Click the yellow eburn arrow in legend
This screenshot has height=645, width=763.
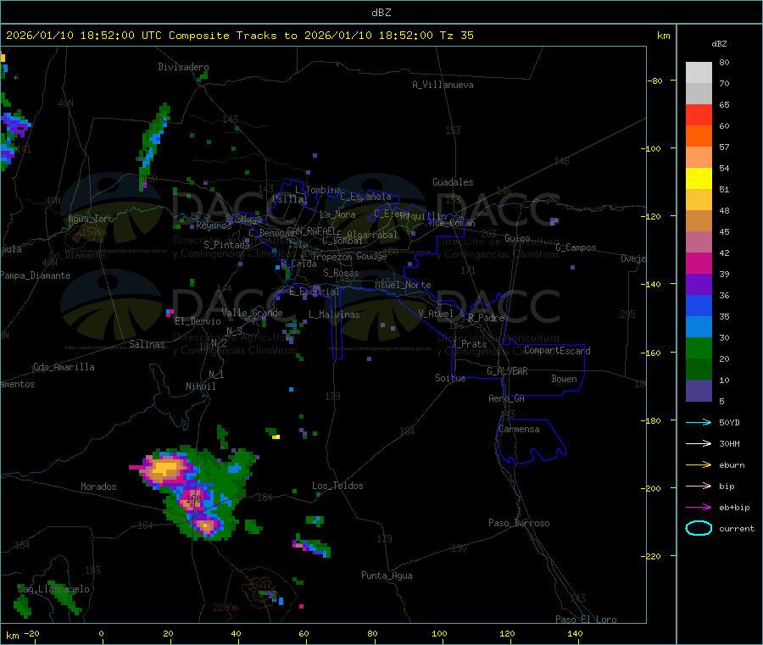[x=699, y=465]
